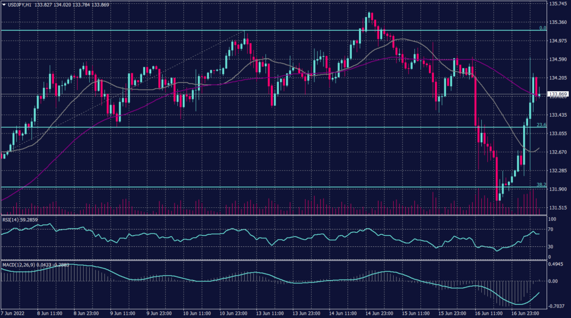Click the 10 Jun 11:00 time label
The width and height of the screenshot is (571, 318).
pos(198,312)
